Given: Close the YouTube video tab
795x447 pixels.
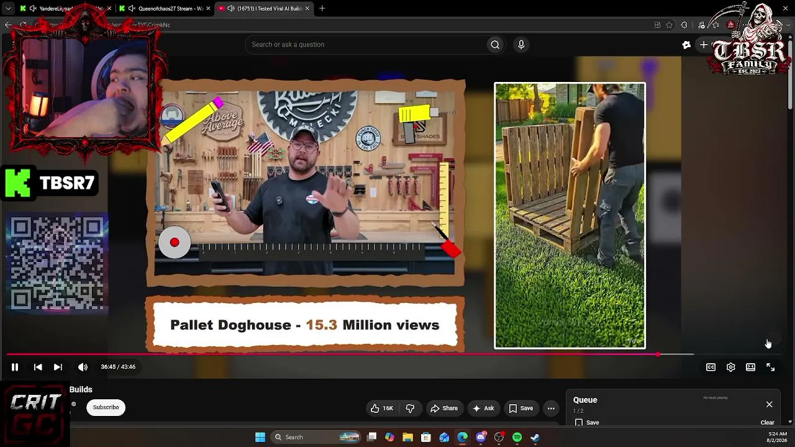Looking at the screenshot, I should (307, 9).
